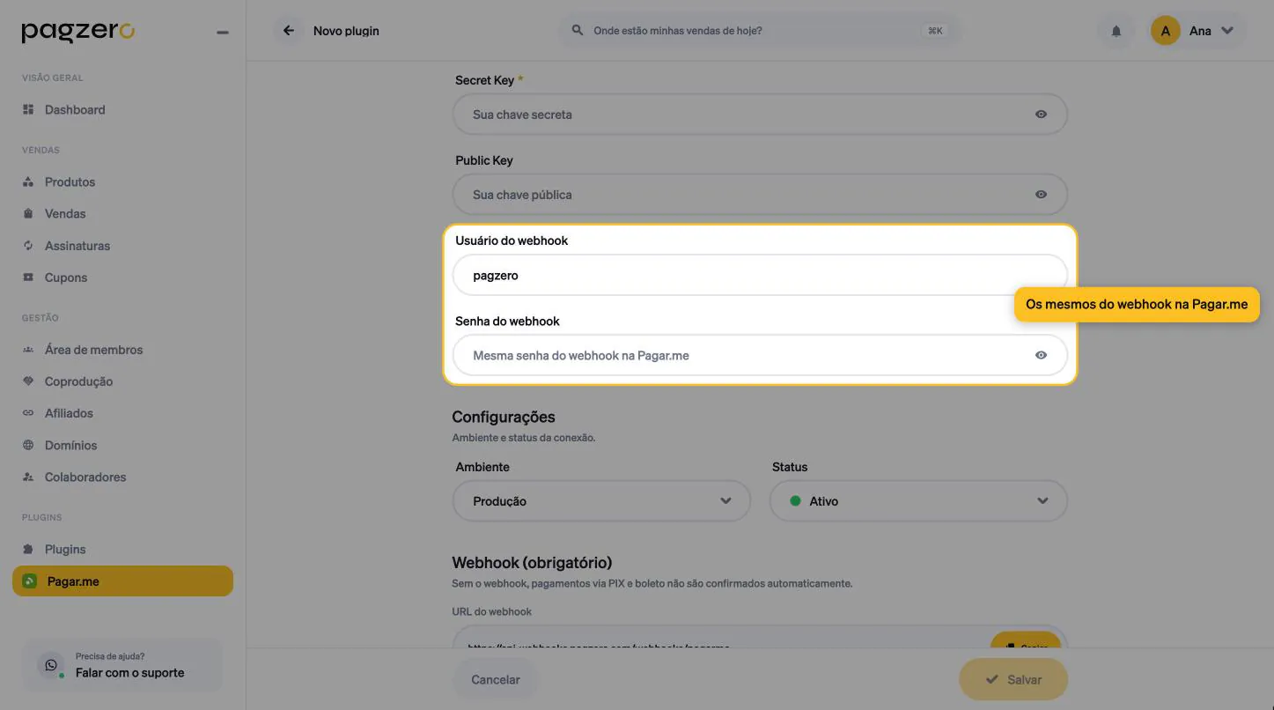Reveal the Senha do webhook with eye icon
This screenshot has width=1274, height=710.
[x=1041, y=356]
